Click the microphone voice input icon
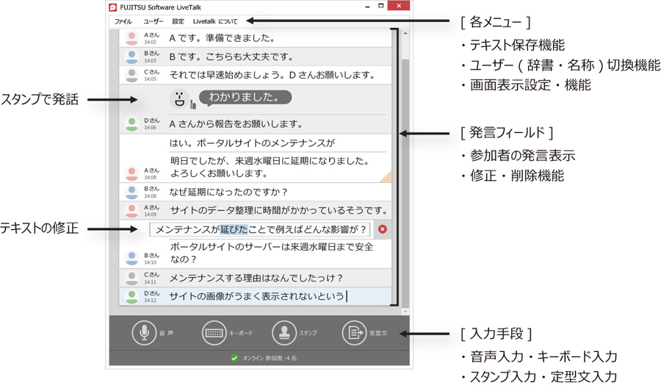The height and width of the screenshot is (388, 661). pyautogui.click(x=144, y=333)
